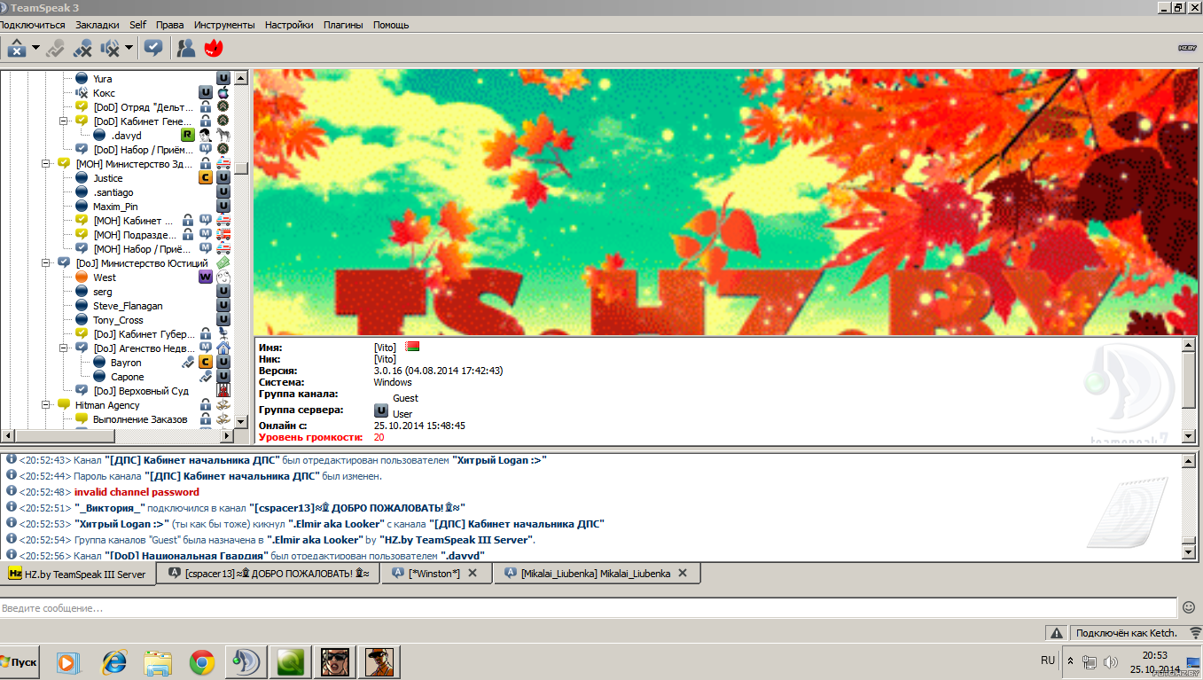
Task: Select user .santiago in channel tree
Action: pyautogui.click(x=113, y=192)
